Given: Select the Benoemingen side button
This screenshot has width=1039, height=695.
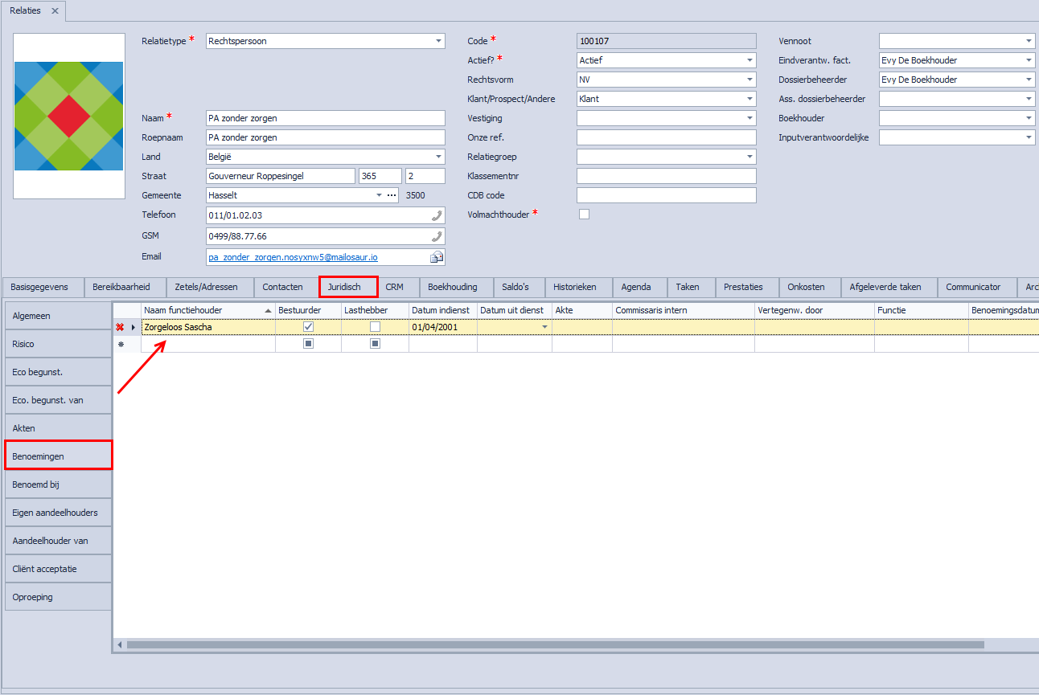Looking at the screenshot, I should click(59, 456).
